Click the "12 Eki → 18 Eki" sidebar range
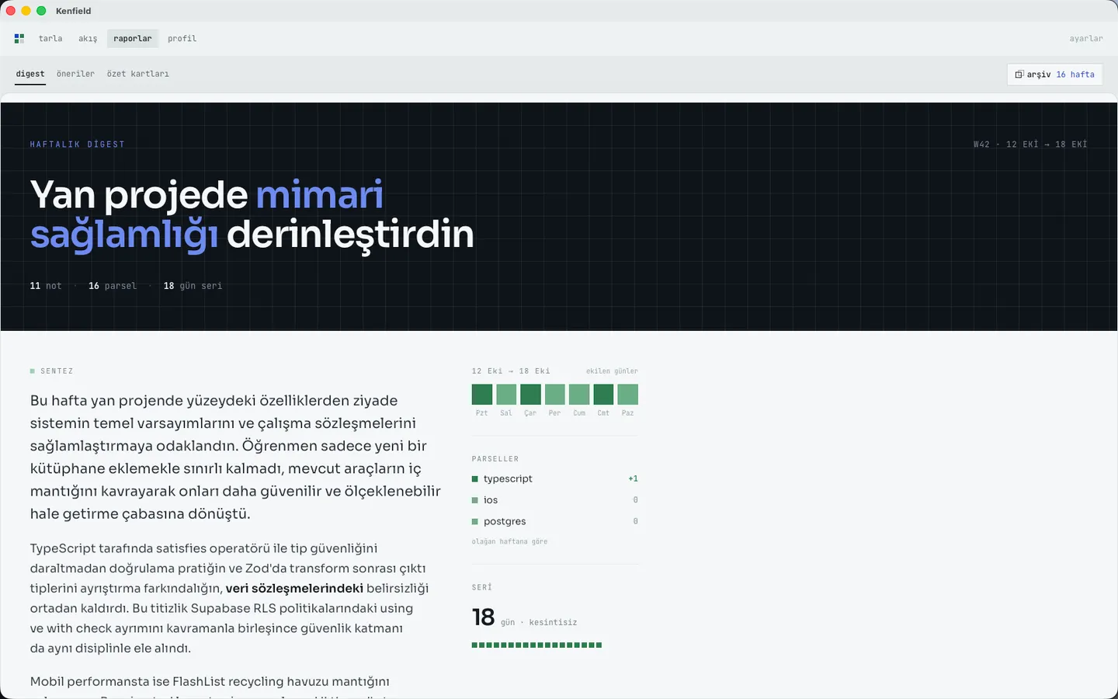This screenshot has width=1118, height=699. pos(511,371)
